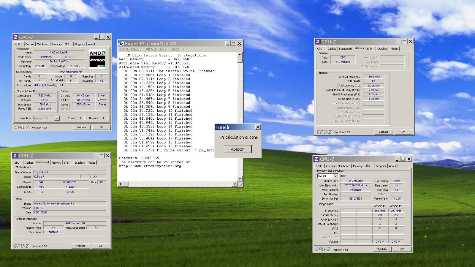Click Validate in SPD CPU-Z window

382,249
